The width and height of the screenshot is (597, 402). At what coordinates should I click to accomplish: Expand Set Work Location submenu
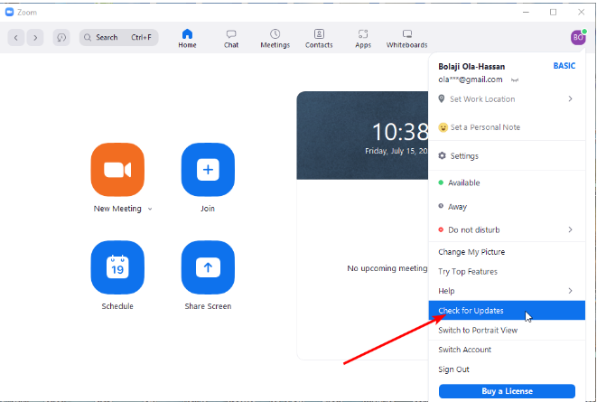[570, 98]
